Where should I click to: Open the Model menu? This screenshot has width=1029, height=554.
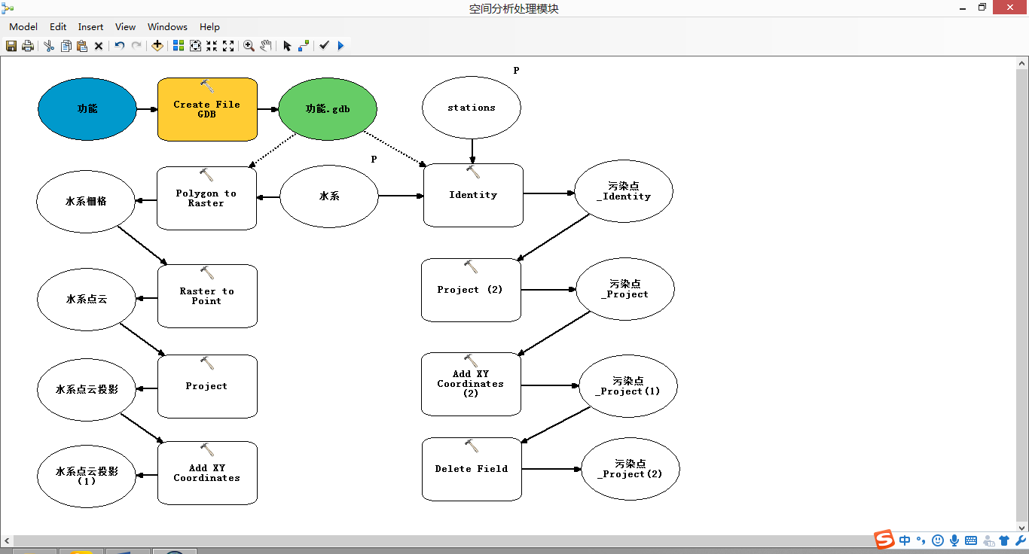[23, 26]
